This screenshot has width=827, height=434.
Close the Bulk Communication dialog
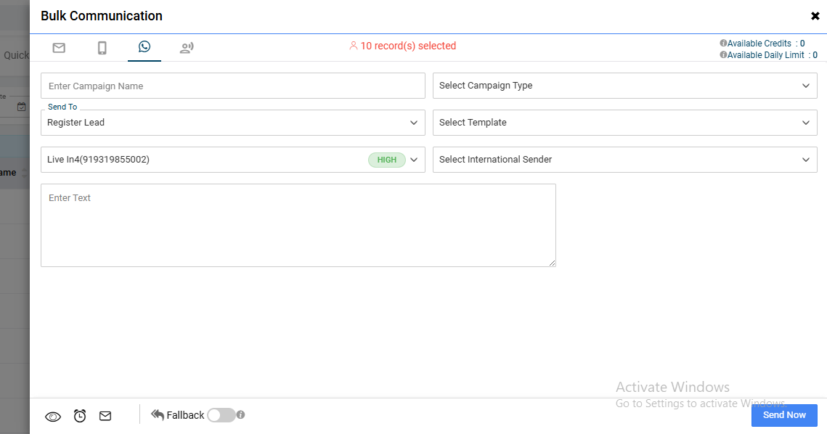point(815,16)
